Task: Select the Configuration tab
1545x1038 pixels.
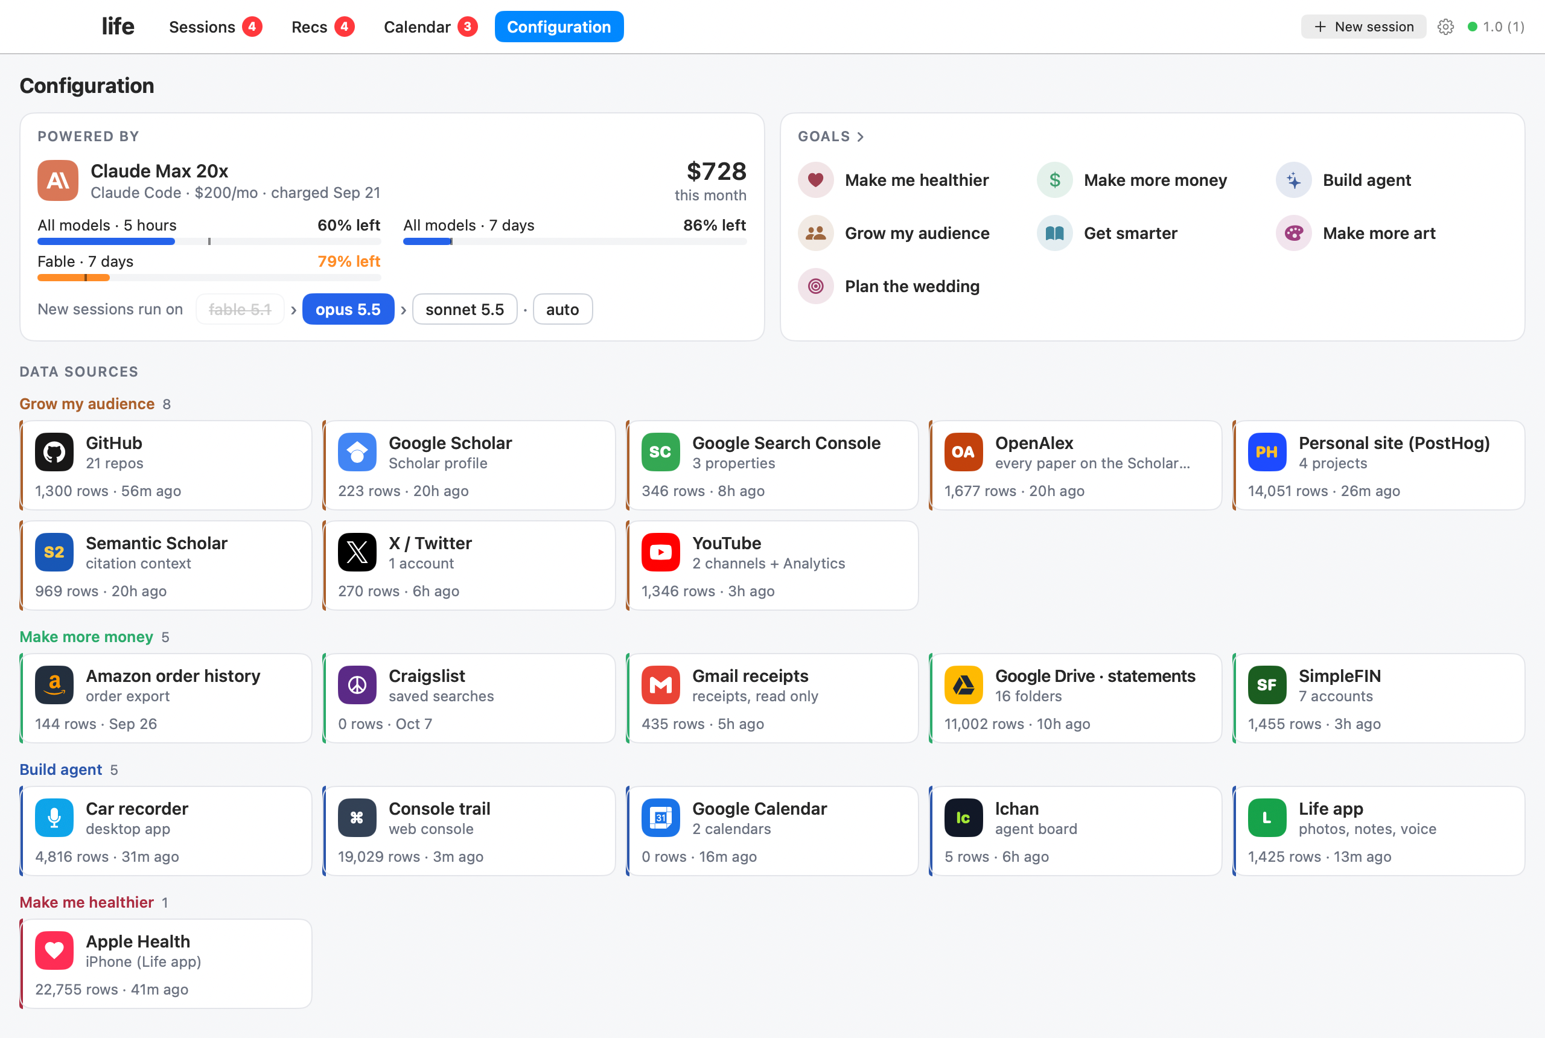Action: click(559, 27)
